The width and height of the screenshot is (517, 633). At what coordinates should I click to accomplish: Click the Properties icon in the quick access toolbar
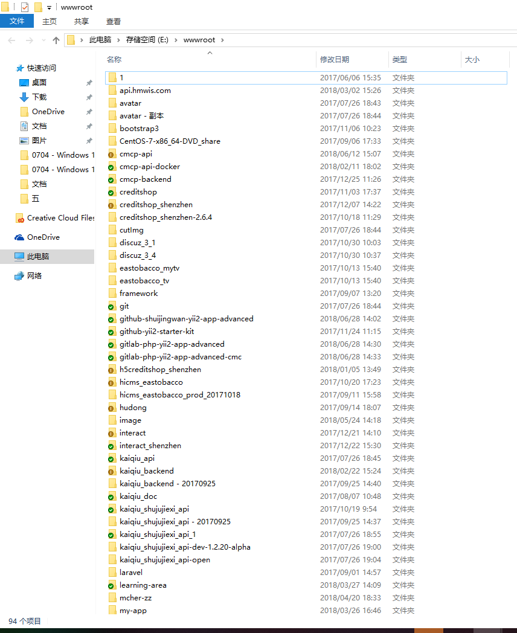pos(25,7)
